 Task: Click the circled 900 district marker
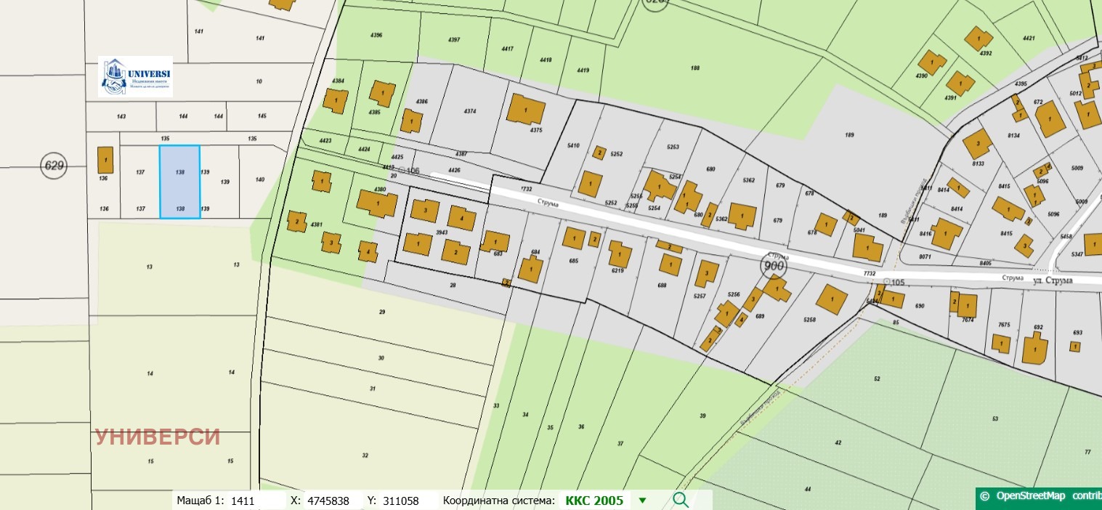pos(774,266)
